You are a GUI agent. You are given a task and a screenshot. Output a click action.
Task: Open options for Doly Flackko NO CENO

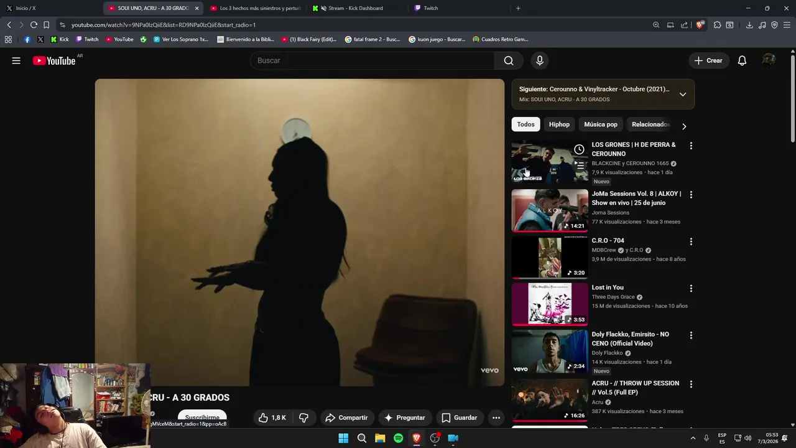[x=691, y=335]
